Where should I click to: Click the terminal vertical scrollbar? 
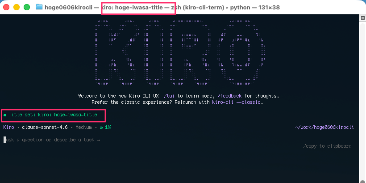pos(363,102)
